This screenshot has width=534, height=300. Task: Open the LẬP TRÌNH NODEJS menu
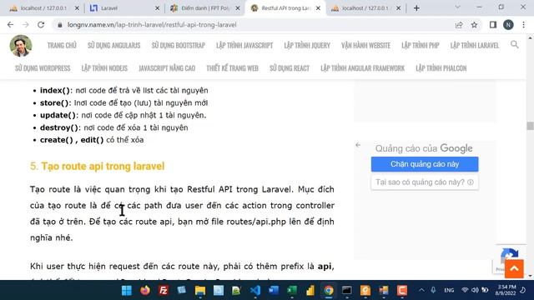pyautogui.click(x=104, y=68)
